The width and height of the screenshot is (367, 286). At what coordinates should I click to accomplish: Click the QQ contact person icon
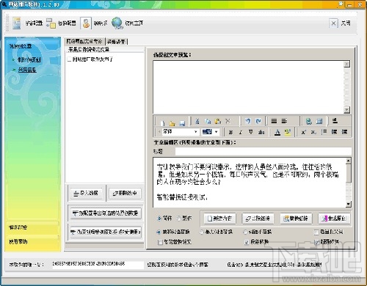click(x=86, y=23)
